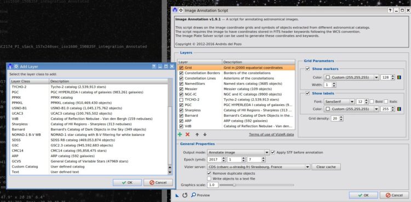Open Vizier server dropdown

259,167
